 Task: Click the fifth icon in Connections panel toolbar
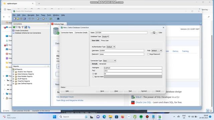[x=29, y=27]
